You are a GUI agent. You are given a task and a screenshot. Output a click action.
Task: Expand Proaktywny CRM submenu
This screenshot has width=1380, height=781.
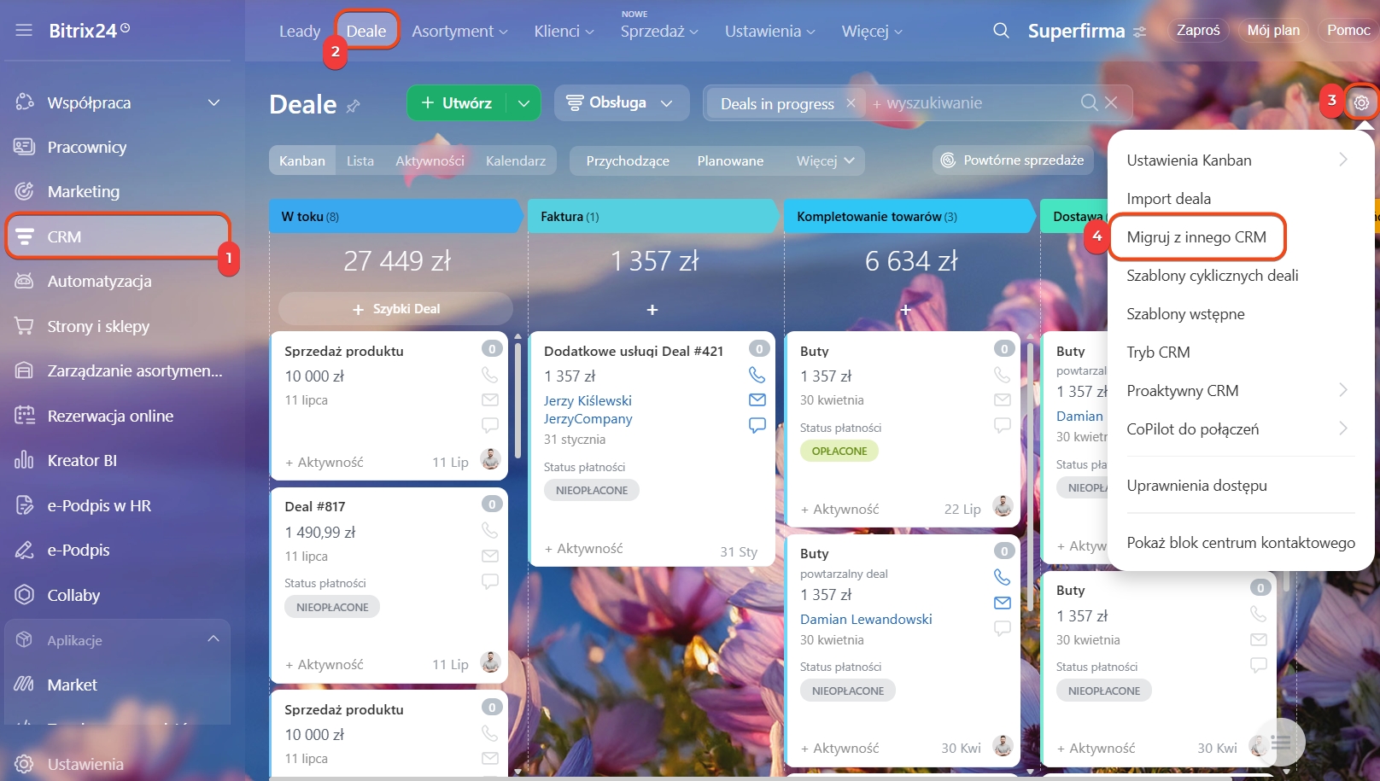click(x=1342, y=390)
